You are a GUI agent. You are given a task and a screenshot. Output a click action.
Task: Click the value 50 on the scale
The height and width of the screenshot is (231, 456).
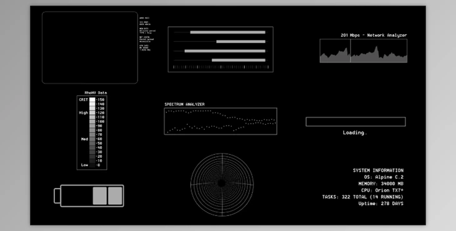tap(99, 143)
